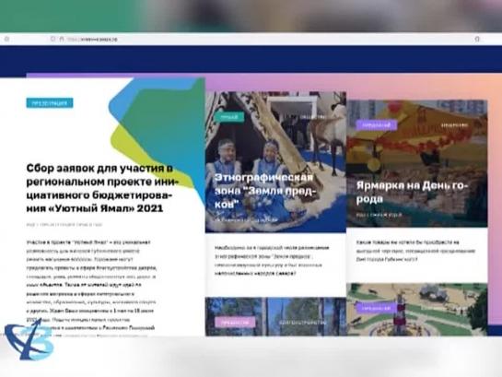This screenshot has width=502, height=377.
Task: Click the green tag on ethnographic card
Action: (229, 117)
